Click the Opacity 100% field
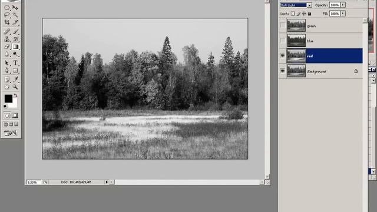This screenshot has height=212, width=377. click(335, 5)
